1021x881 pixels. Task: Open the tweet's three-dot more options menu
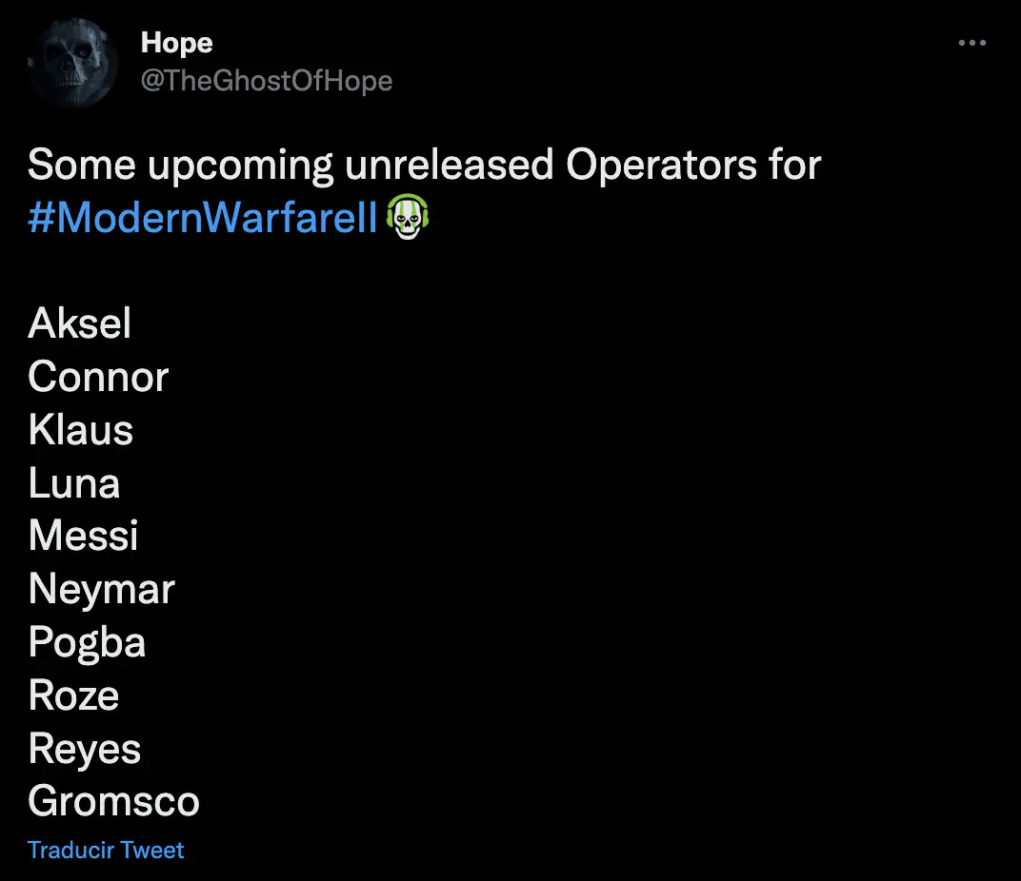(x=972, y=43)
